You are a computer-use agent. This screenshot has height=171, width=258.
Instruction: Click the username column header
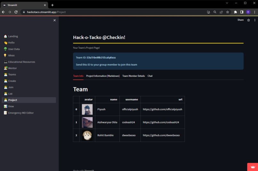tap(130, 99)
